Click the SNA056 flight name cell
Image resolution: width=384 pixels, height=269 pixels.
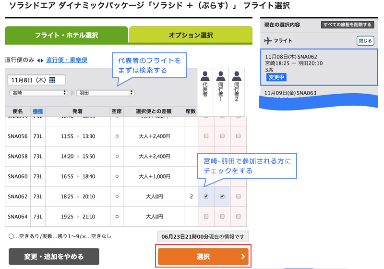(18, 136)
